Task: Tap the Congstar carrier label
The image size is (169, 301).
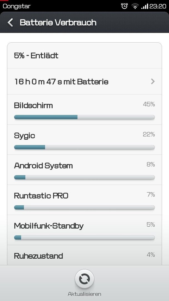Action: 17,6
